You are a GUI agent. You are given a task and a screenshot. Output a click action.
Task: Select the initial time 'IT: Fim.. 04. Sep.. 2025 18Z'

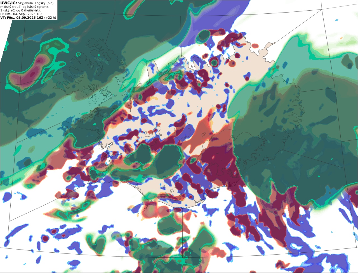click(x=21, y=14)
